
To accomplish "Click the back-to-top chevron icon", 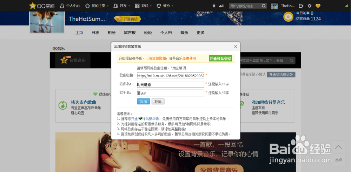I will point(338,147).
